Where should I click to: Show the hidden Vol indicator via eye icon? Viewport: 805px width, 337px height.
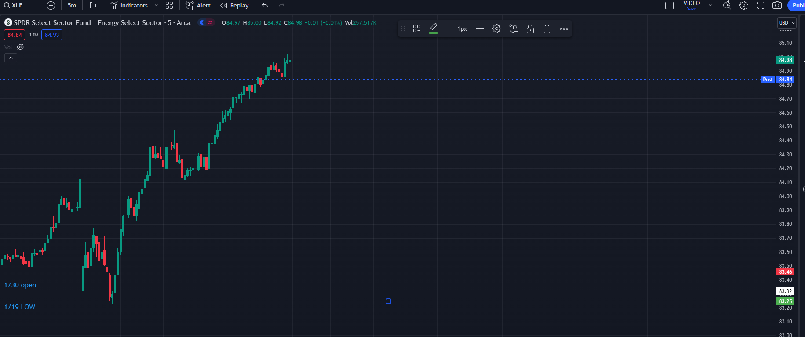point(20,47)
